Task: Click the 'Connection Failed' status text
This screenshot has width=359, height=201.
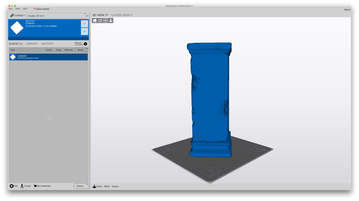Action: [x=41, y=26]
